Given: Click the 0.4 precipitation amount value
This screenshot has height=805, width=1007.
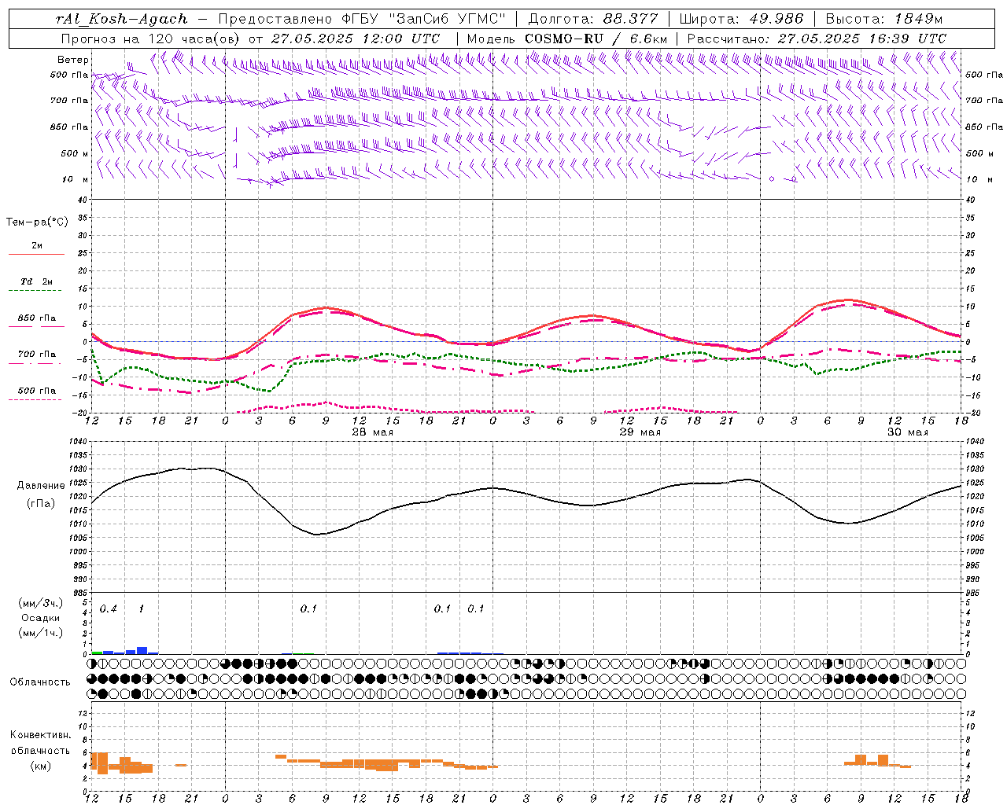Looking at the screenshot, I should click(108, 609).
